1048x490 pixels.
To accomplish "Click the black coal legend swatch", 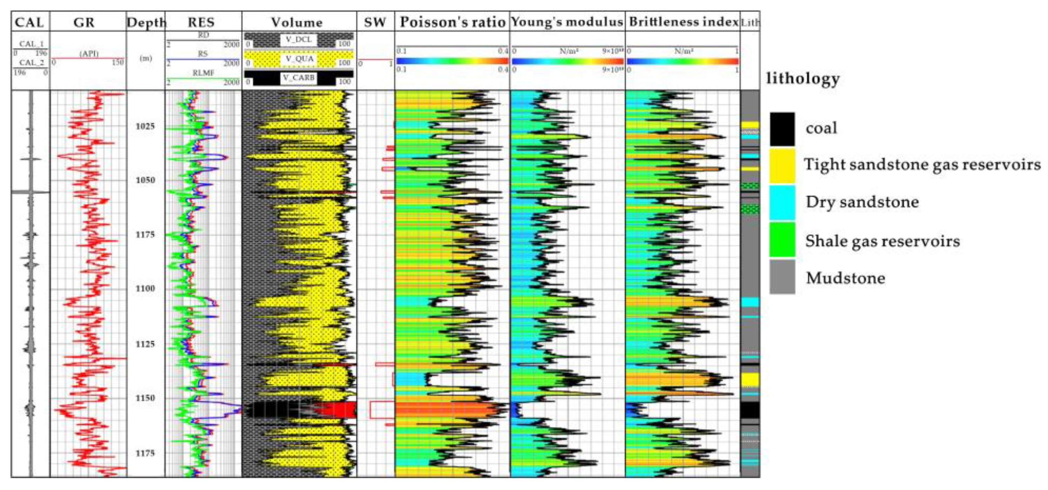I will [782, 129].
